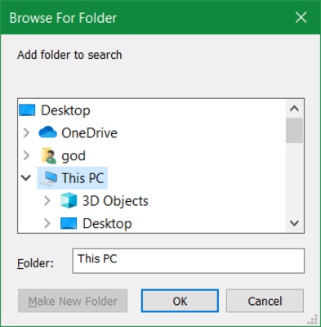Click the This PC computer icon
Image resolution: width=321 pixels, height=327 pixels.
48,178
